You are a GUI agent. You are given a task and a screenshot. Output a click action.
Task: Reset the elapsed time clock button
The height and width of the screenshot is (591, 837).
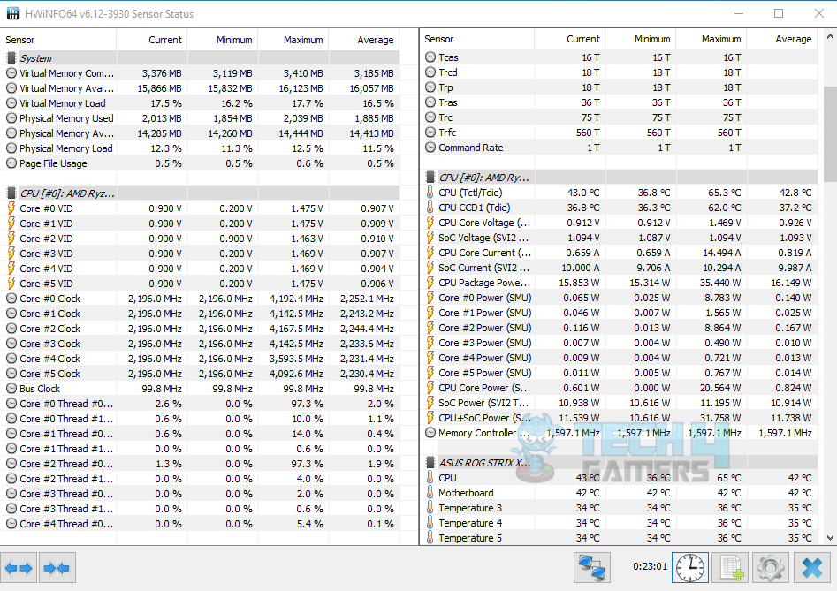690,568
